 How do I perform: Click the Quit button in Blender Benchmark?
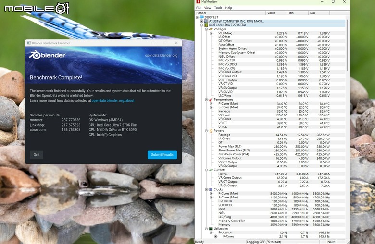(37, 154)
